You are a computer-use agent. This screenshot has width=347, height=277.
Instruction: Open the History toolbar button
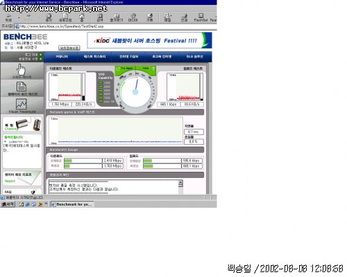point(150,17)
